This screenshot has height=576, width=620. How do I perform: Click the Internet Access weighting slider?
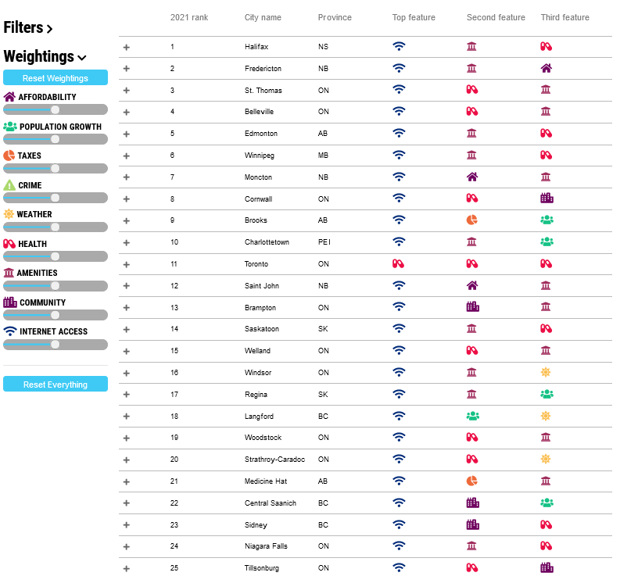(56, 345)
